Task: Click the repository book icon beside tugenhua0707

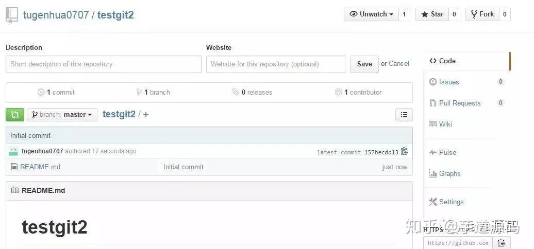Action: click(12, 15)
